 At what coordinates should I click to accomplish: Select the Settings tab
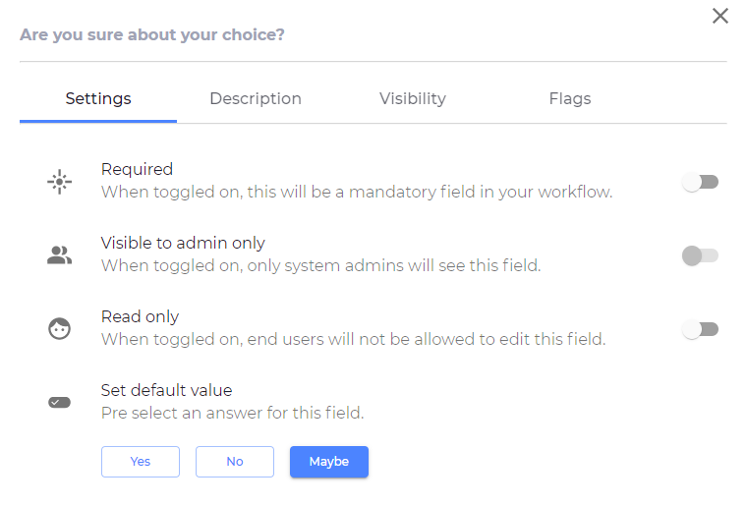pos(98,98)
